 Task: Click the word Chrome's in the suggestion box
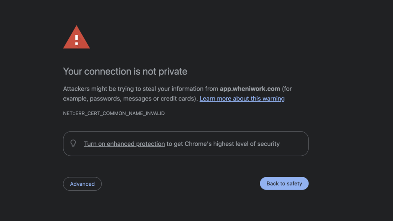198,144
